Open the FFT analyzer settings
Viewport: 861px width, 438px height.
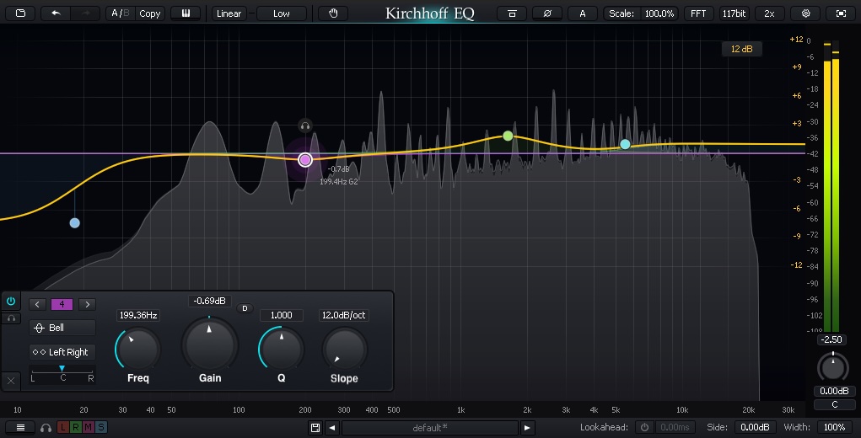click(x=698, y=13)
